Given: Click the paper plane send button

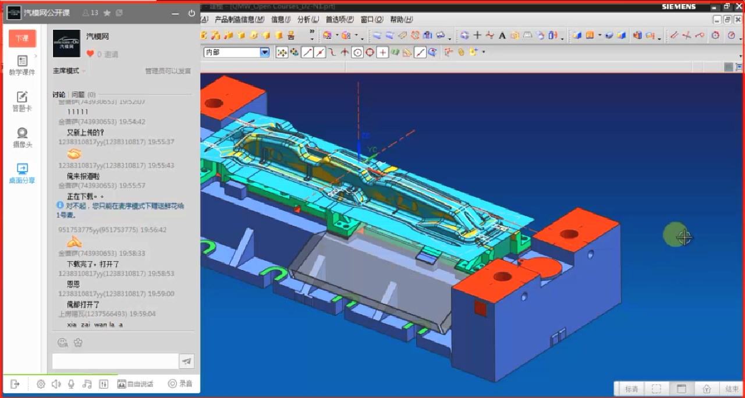Looking at the screenshot, I should coord(186,361).
